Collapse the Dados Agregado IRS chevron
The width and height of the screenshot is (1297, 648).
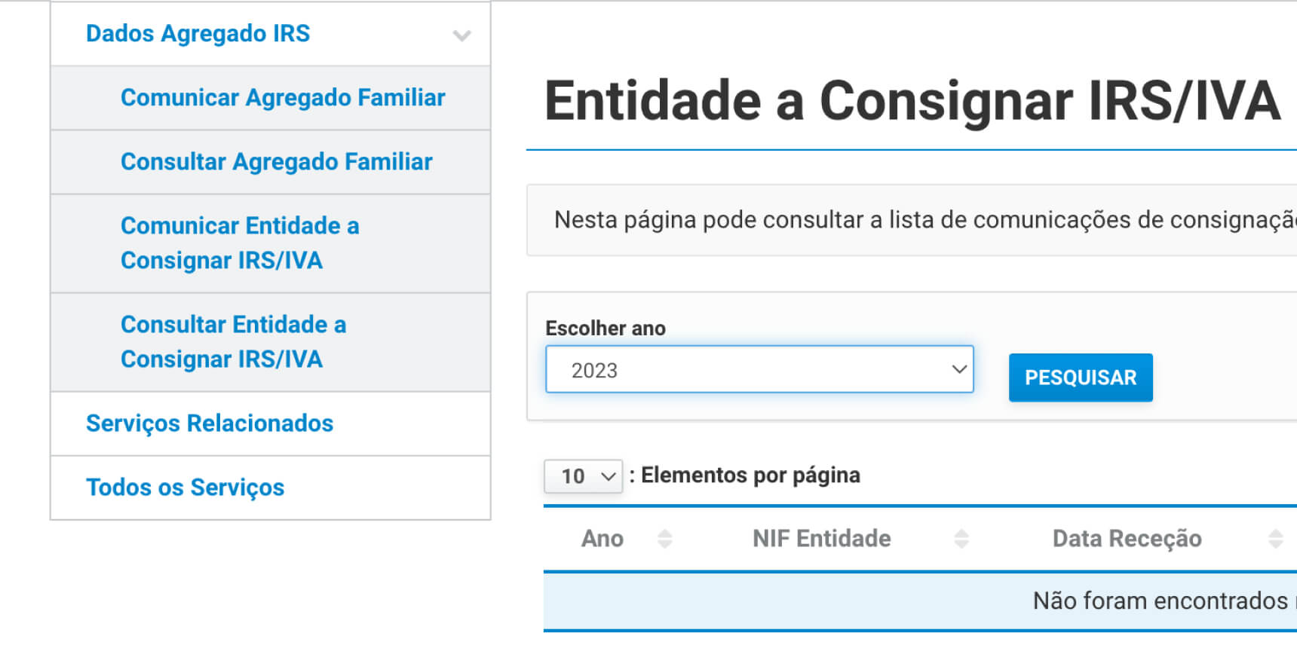pos(461,35)
